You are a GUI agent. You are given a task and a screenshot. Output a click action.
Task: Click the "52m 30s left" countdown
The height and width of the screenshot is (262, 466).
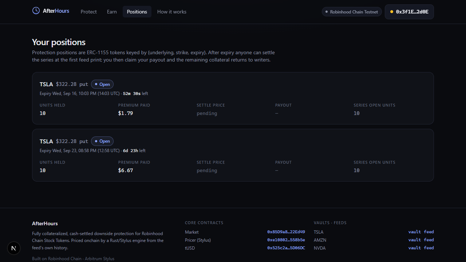(x=135, y=94)
